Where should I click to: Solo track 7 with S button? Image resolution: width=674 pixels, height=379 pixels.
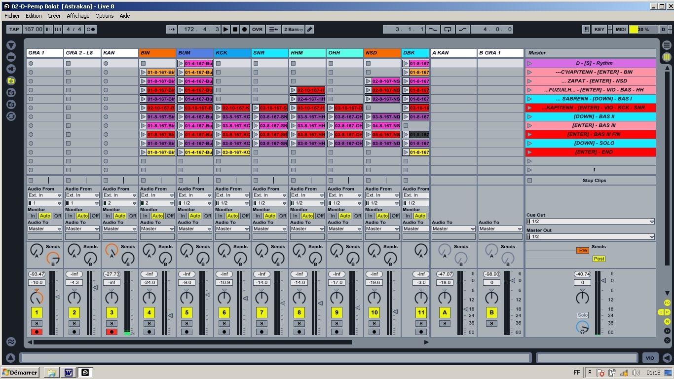point(262,324)
